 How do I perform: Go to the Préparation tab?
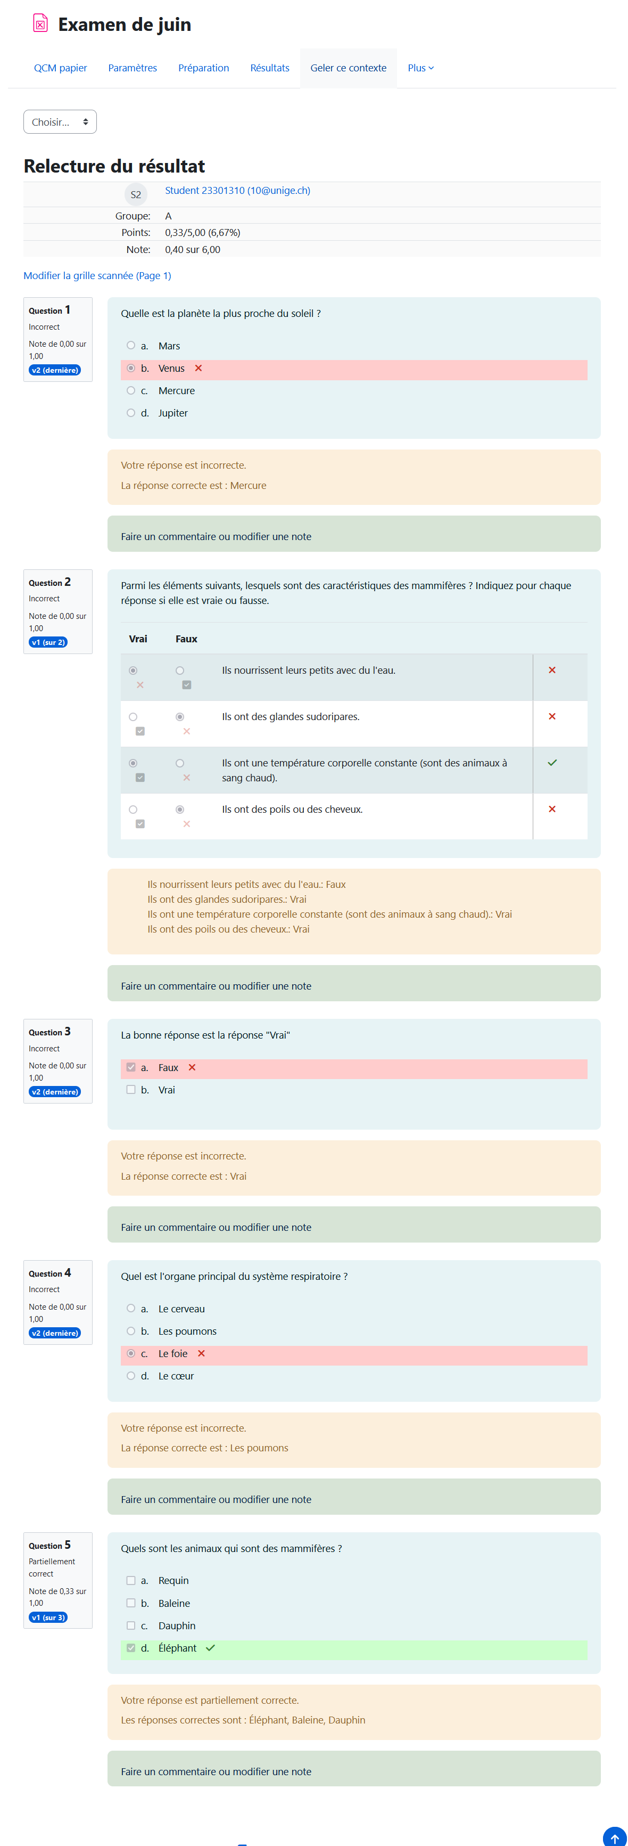coord(203,68)
